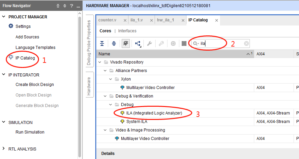Viewport: 299px width, 159px height.
Task: Click the IP catalog search field
Action: point(220,43)
